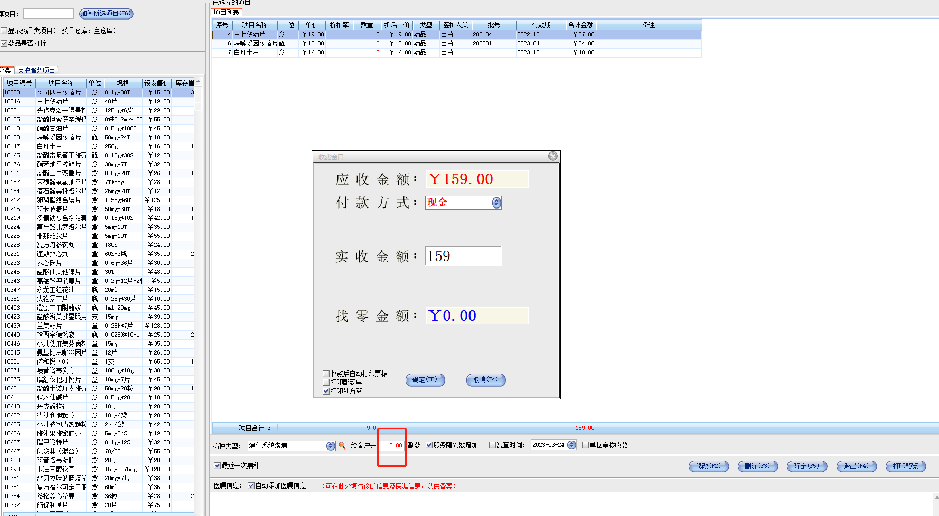Switch to the 医护服务项目 tab
Viewport: 939px width, 516px height.
[x=36, y=70]
